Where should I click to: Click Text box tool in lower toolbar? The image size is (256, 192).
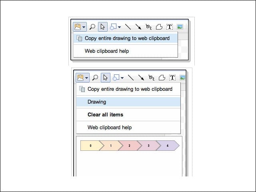172,78
